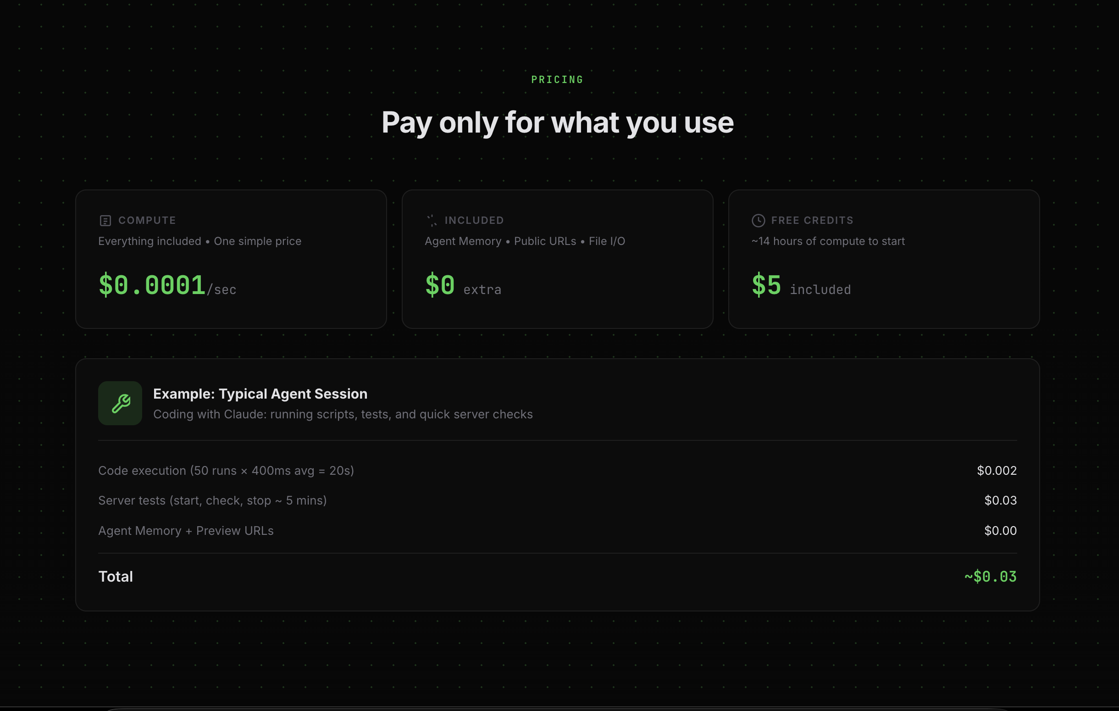Click the $5 included price
This screenshot has height=711, width=1119.
click(x=801, y=285)
